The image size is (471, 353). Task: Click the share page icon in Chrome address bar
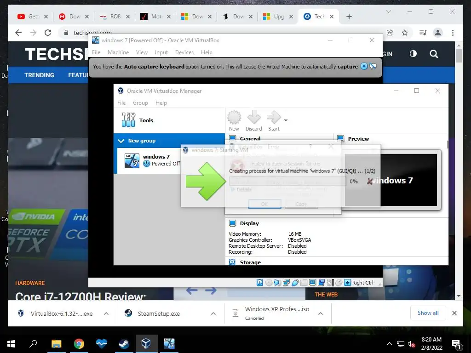[x=390, y=33]
